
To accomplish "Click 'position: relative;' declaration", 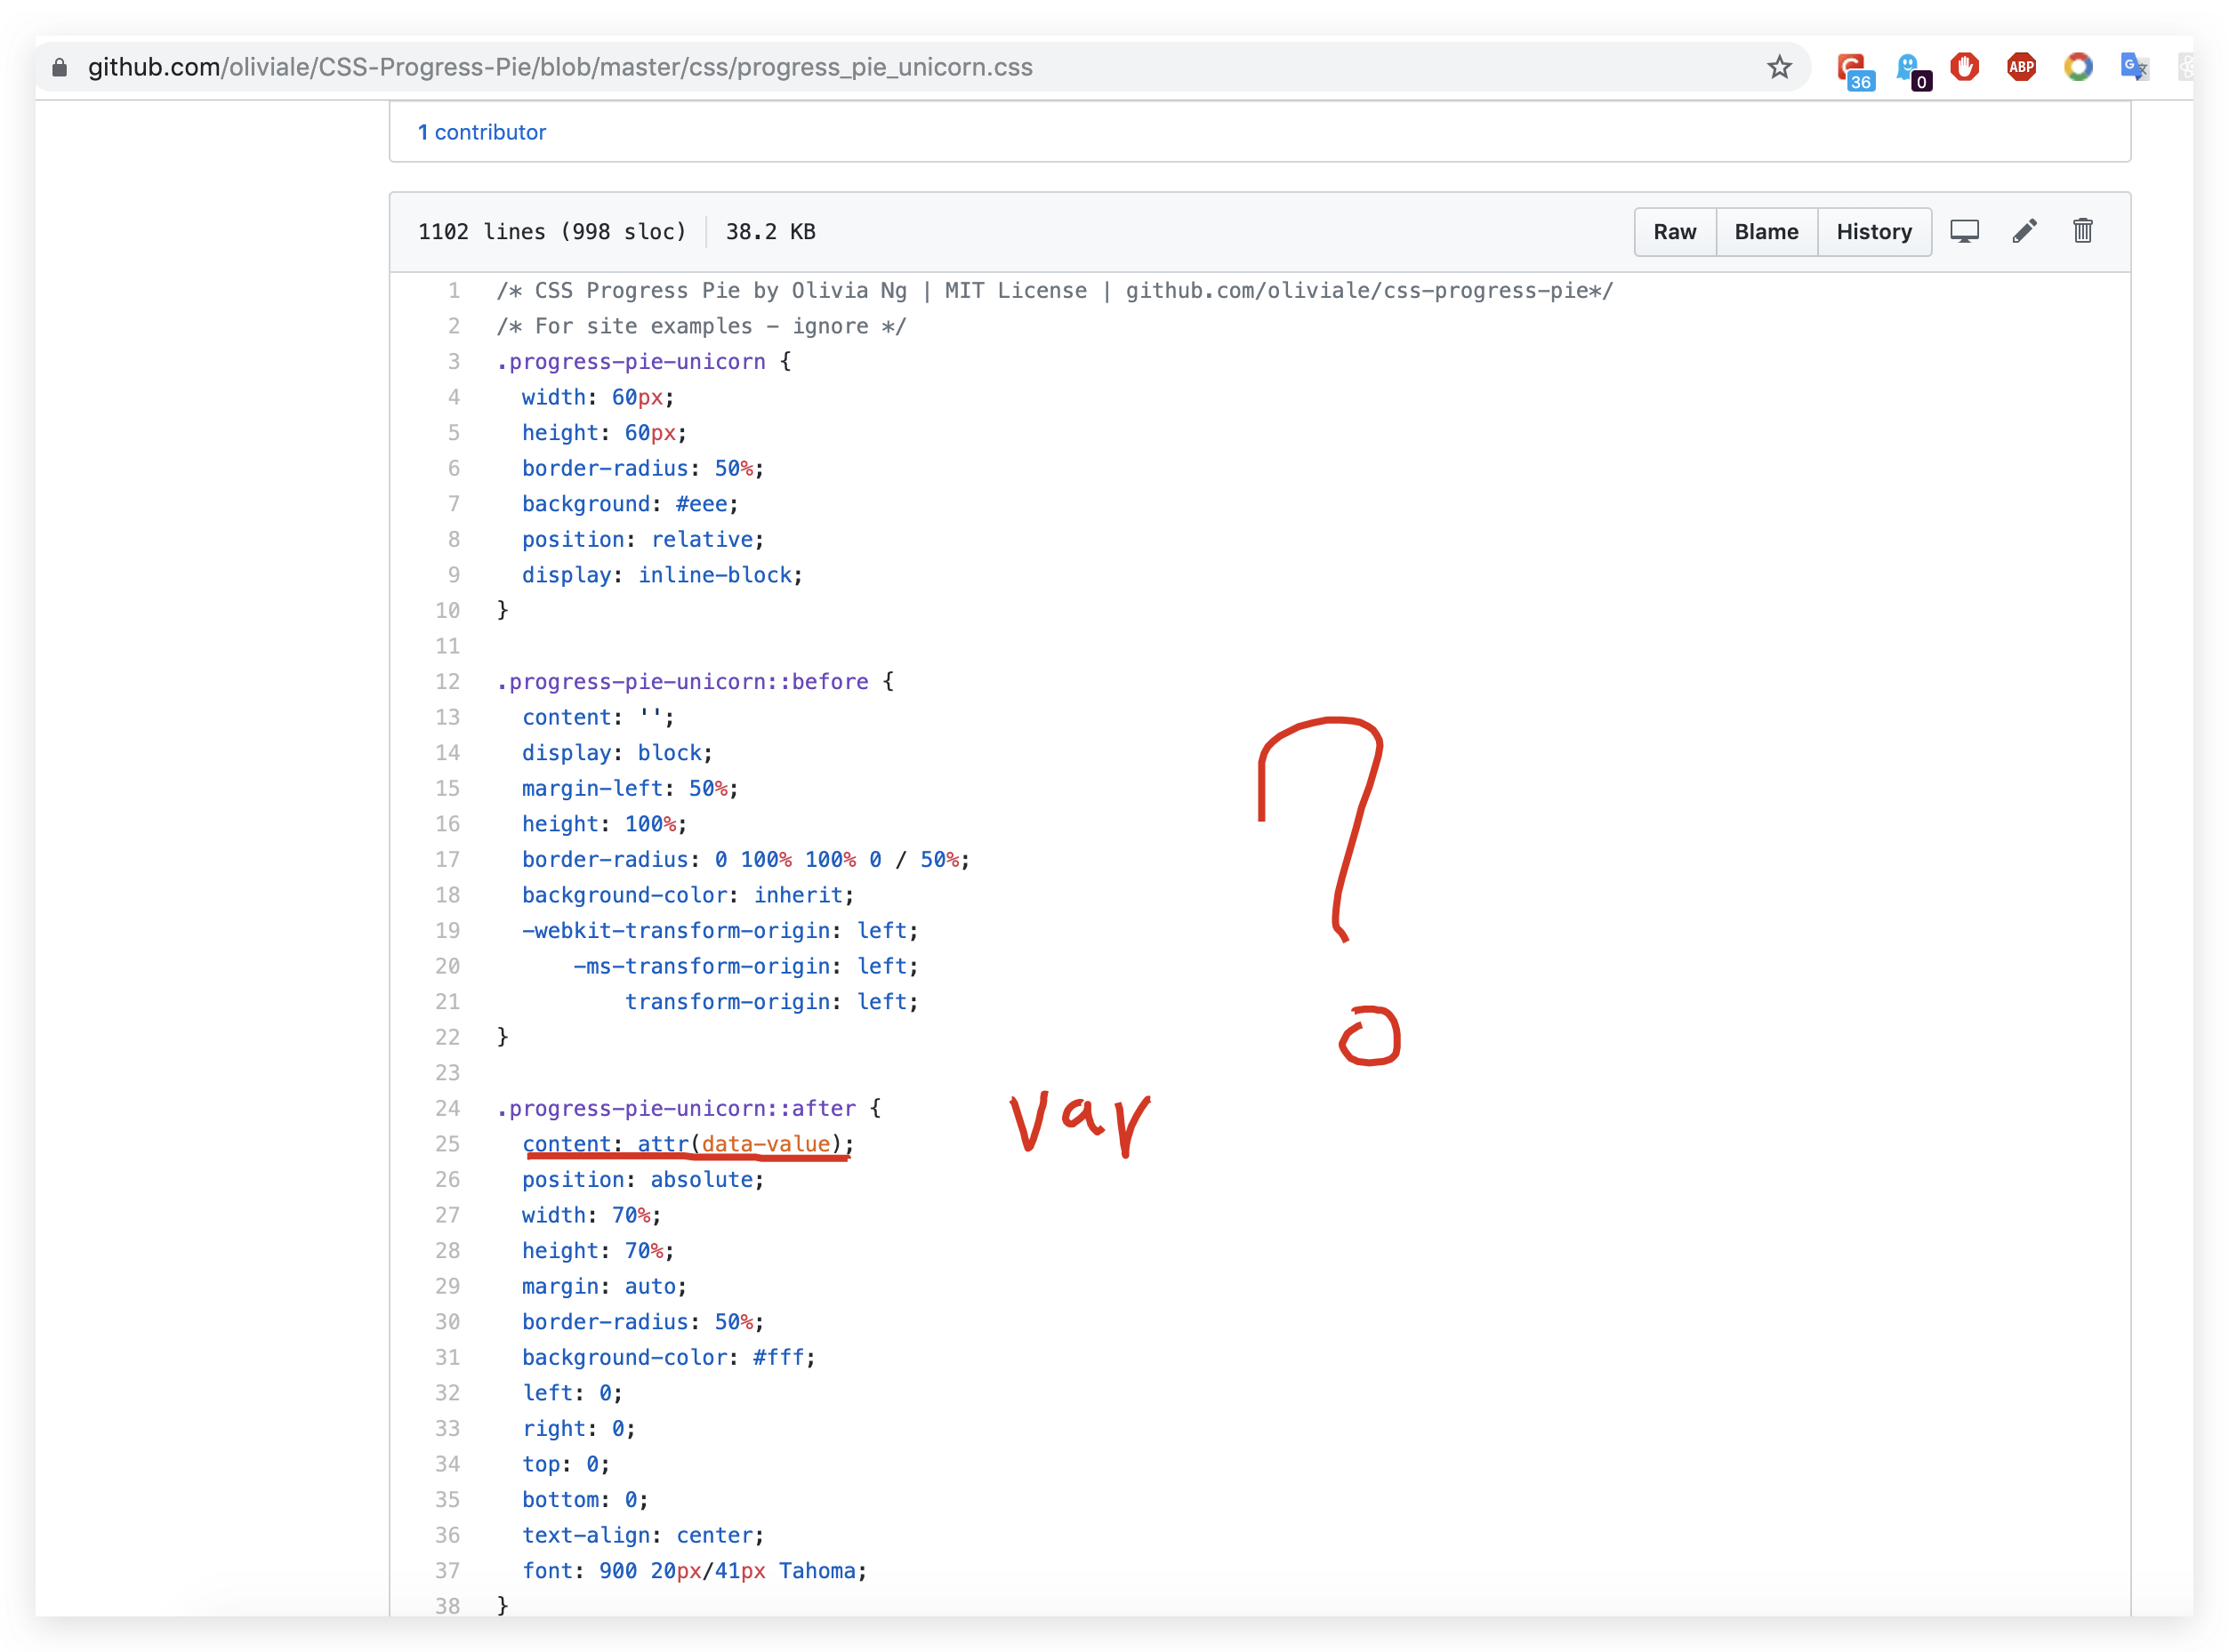I will click(643, 540).
